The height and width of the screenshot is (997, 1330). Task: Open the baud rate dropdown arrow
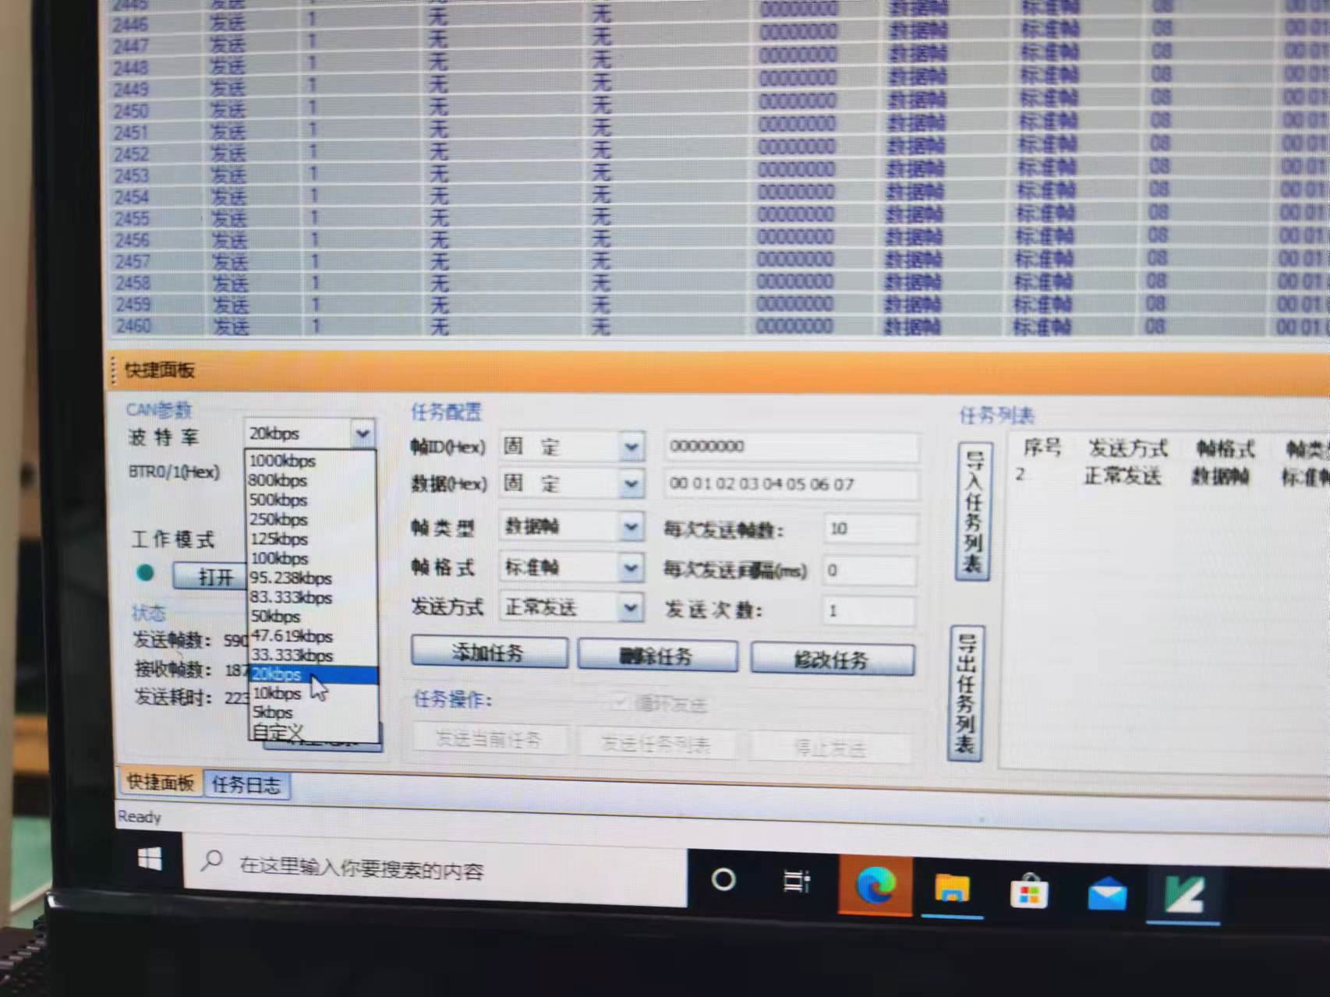coord(363,433)
